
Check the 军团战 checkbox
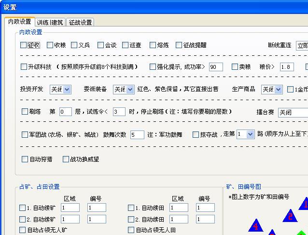pos(25,135)
